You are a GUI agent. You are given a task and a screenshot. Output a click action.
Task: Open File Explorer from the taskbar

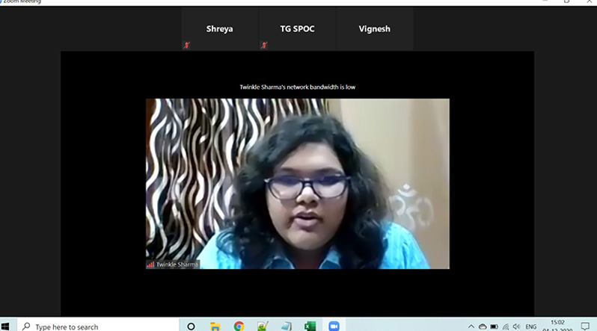[215, 326]
